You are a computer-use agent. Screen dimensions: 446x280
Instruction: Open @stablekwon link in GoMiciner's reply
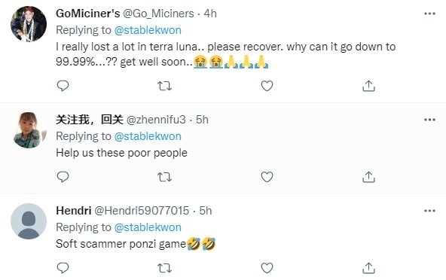point(148,30)
